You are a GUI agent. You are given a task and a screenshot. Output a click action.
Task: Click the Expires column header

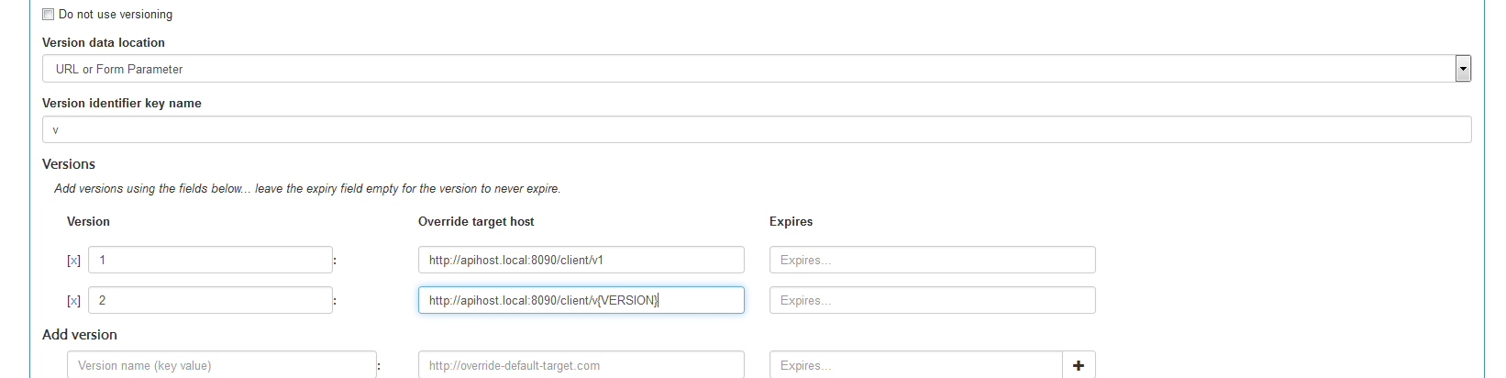tap(791, 222)
